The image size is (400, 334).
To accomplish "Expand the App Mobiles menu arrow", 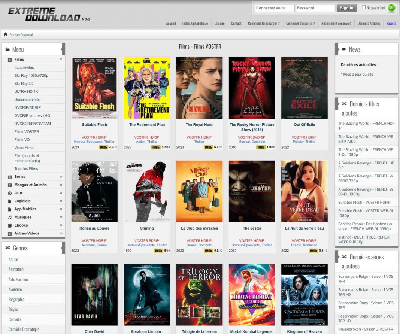I will coord(61,209).
